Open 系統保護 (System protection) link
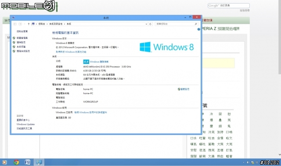 pos(21,47)
